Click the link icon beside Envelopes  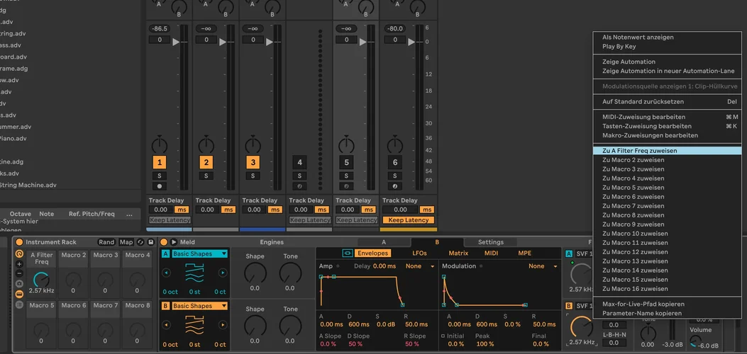click(x=348, y=253)
